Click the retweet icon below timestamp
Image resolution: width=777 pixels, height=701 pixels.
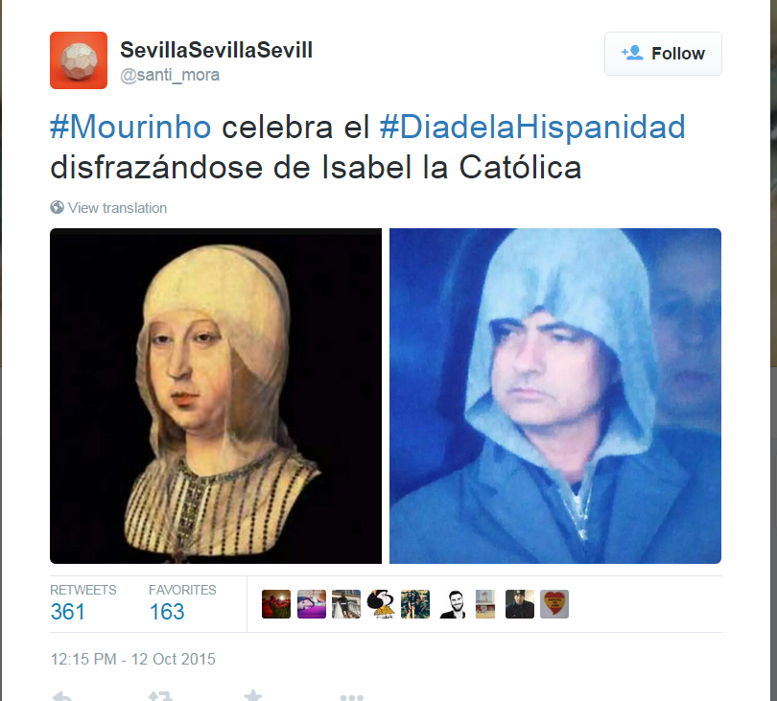(160, 696)
